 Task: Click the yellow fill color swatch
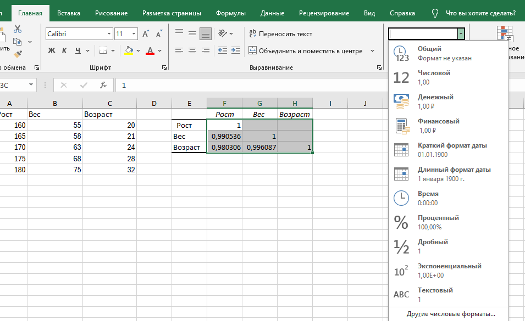click(129, 51)
